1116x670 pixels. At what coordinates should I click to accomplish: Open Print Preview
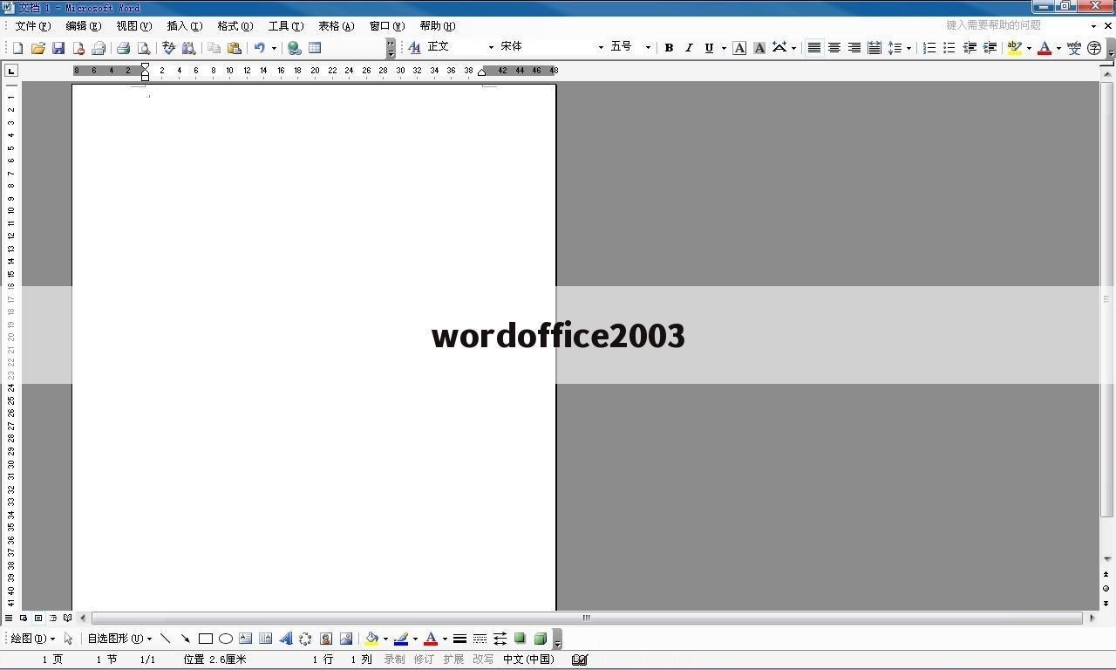coord(144,48)
